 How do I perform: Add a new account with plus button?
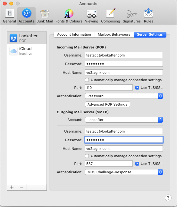point(12,187)
